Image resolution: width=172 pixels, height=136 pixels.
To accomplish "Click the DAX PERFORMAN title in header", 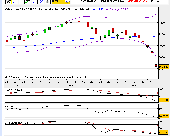I will 99,1.
